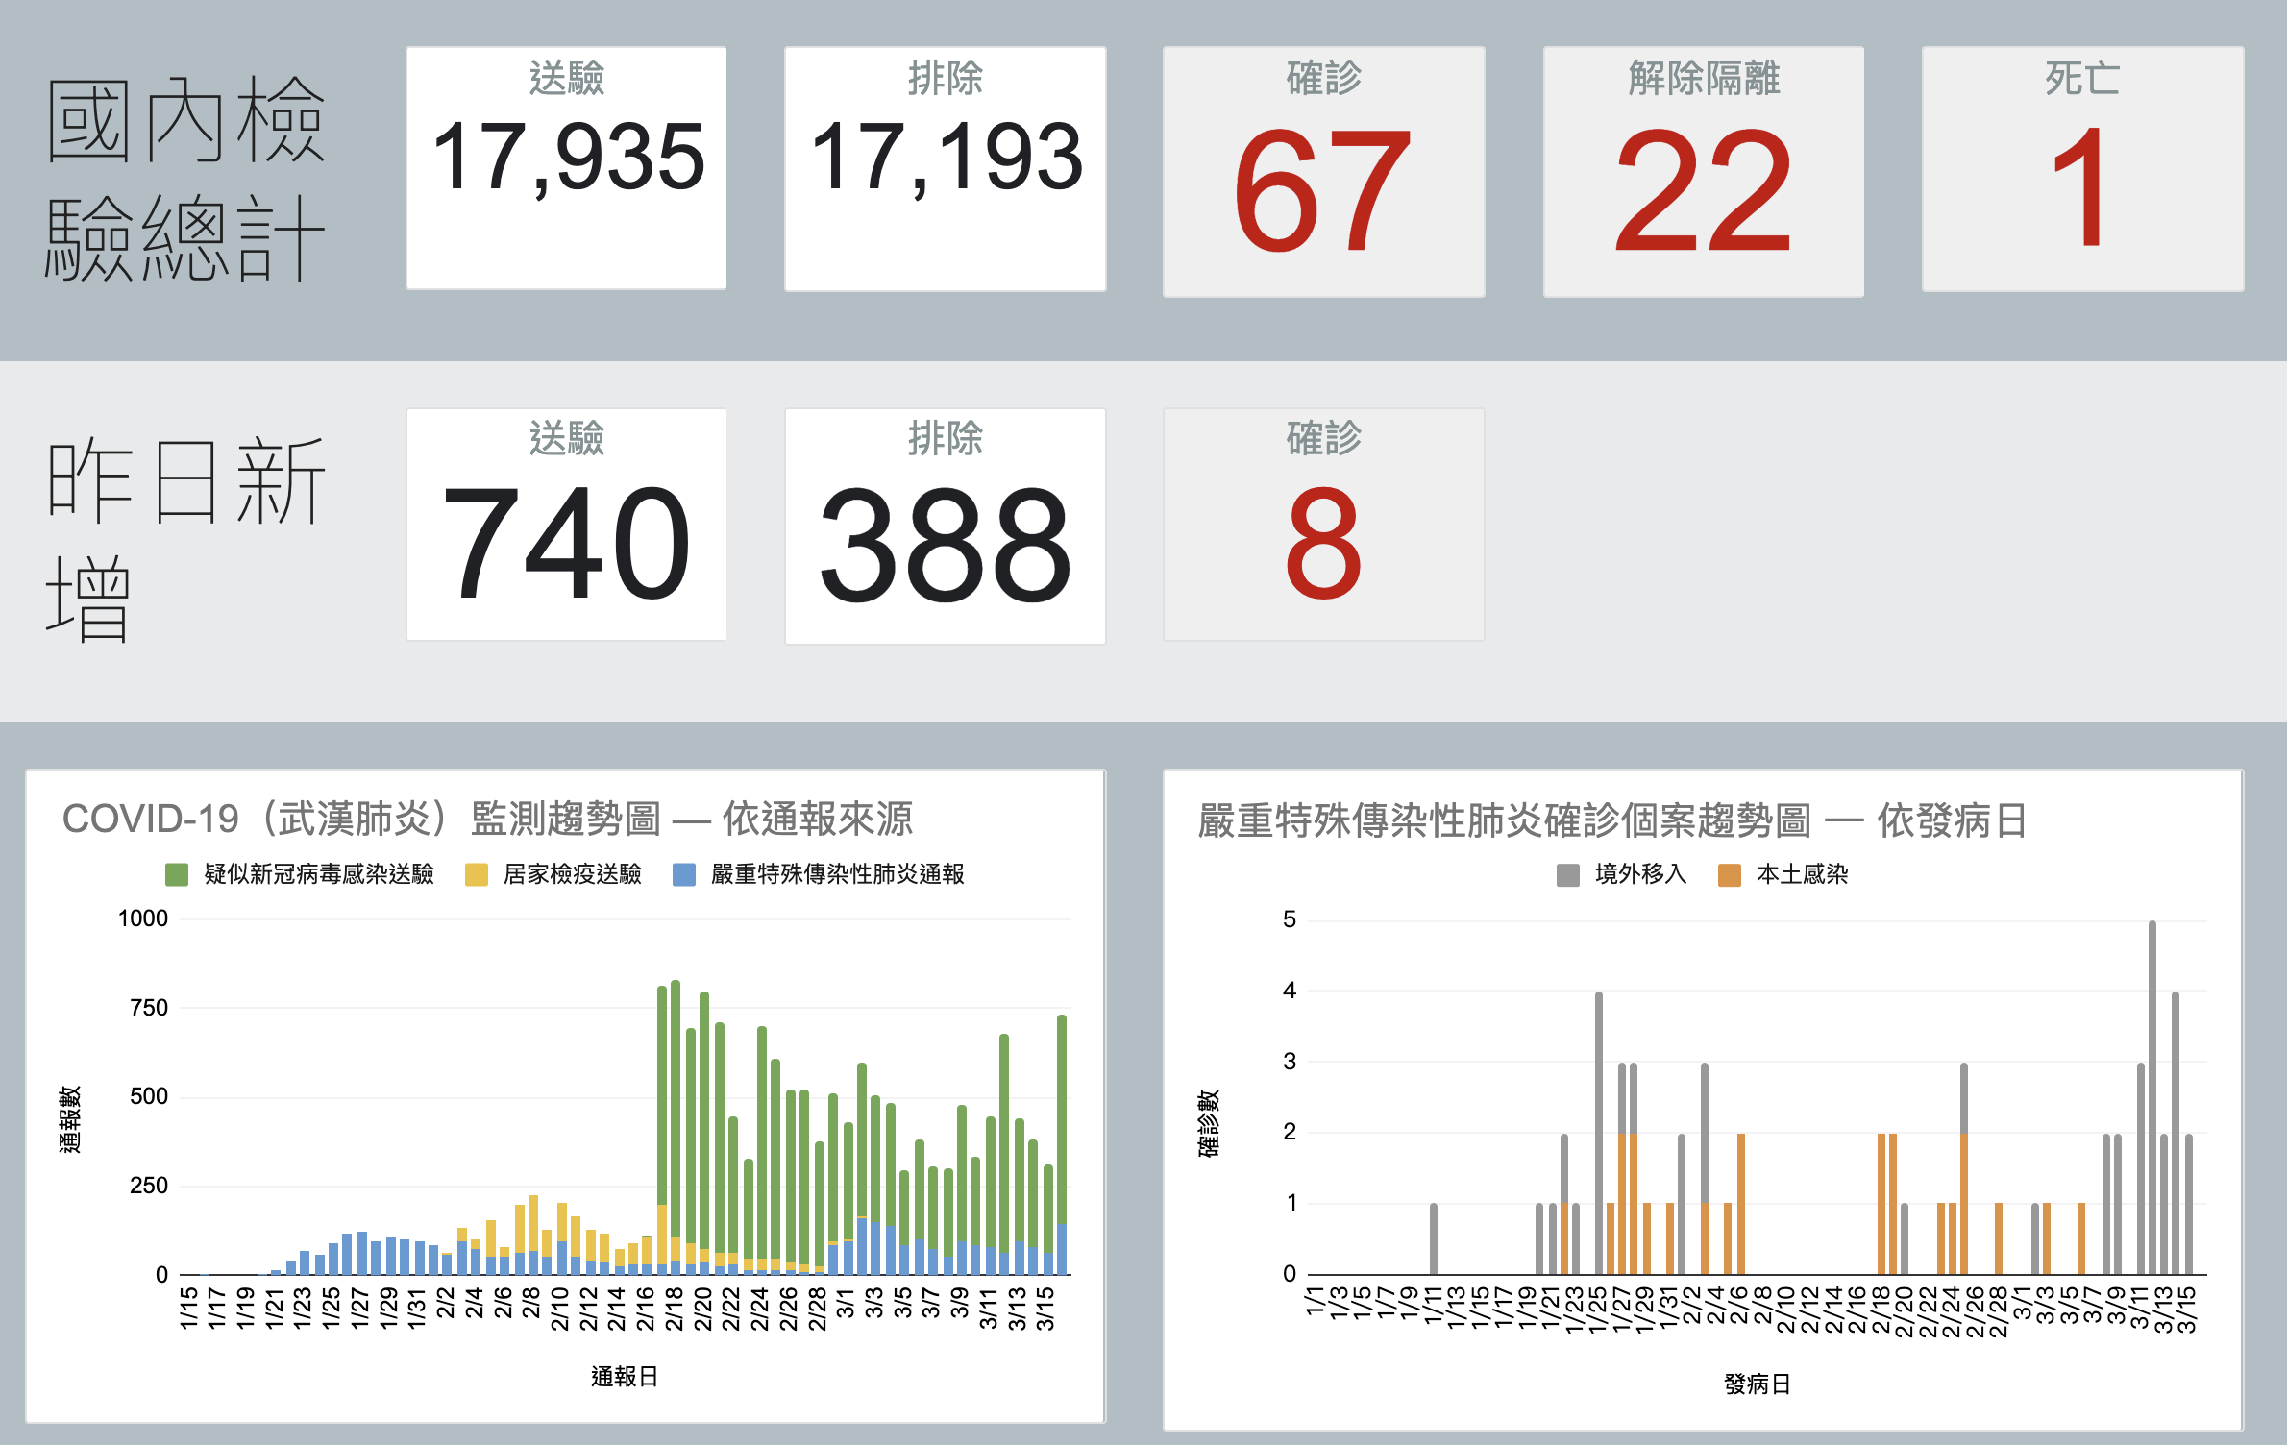Click the 昨日新增 heading
The image size is (2287, 1445).
click(185, 538)
